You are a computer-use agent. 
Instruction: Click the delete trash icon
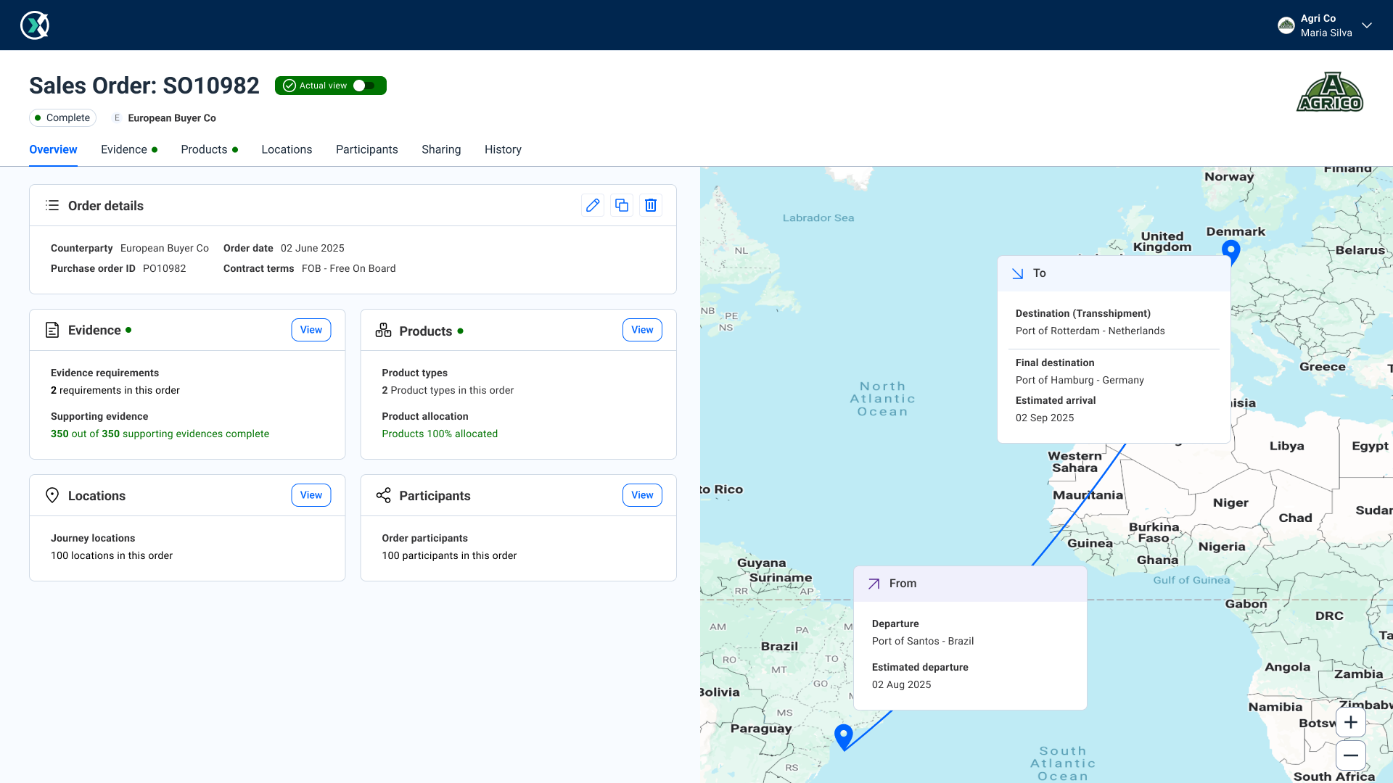pyautogui.click(x=651, y=205)
